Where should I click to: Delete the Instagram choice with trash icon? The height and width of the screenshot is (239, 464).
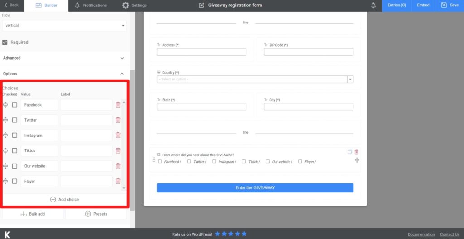[x=118, y=135]
